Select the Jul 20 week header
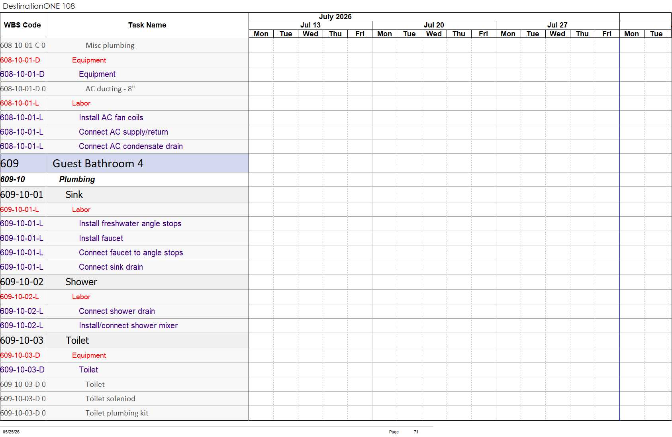 tap(434, 25)
